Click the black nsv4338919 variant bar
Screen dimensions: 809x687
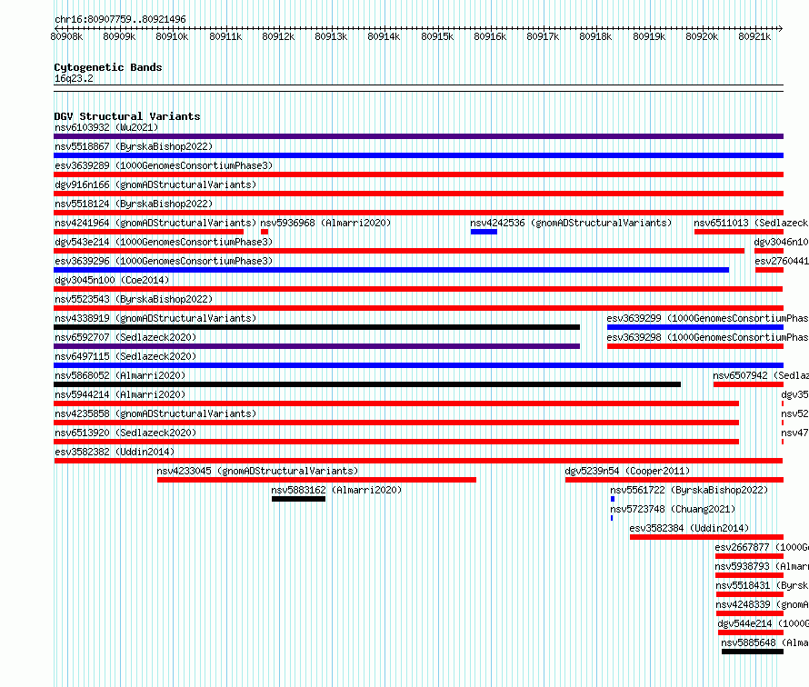[x=317, y=327]
